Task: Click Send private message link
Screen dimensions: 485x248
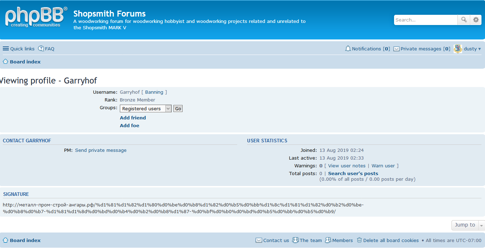Action: [x=101, y=150]
